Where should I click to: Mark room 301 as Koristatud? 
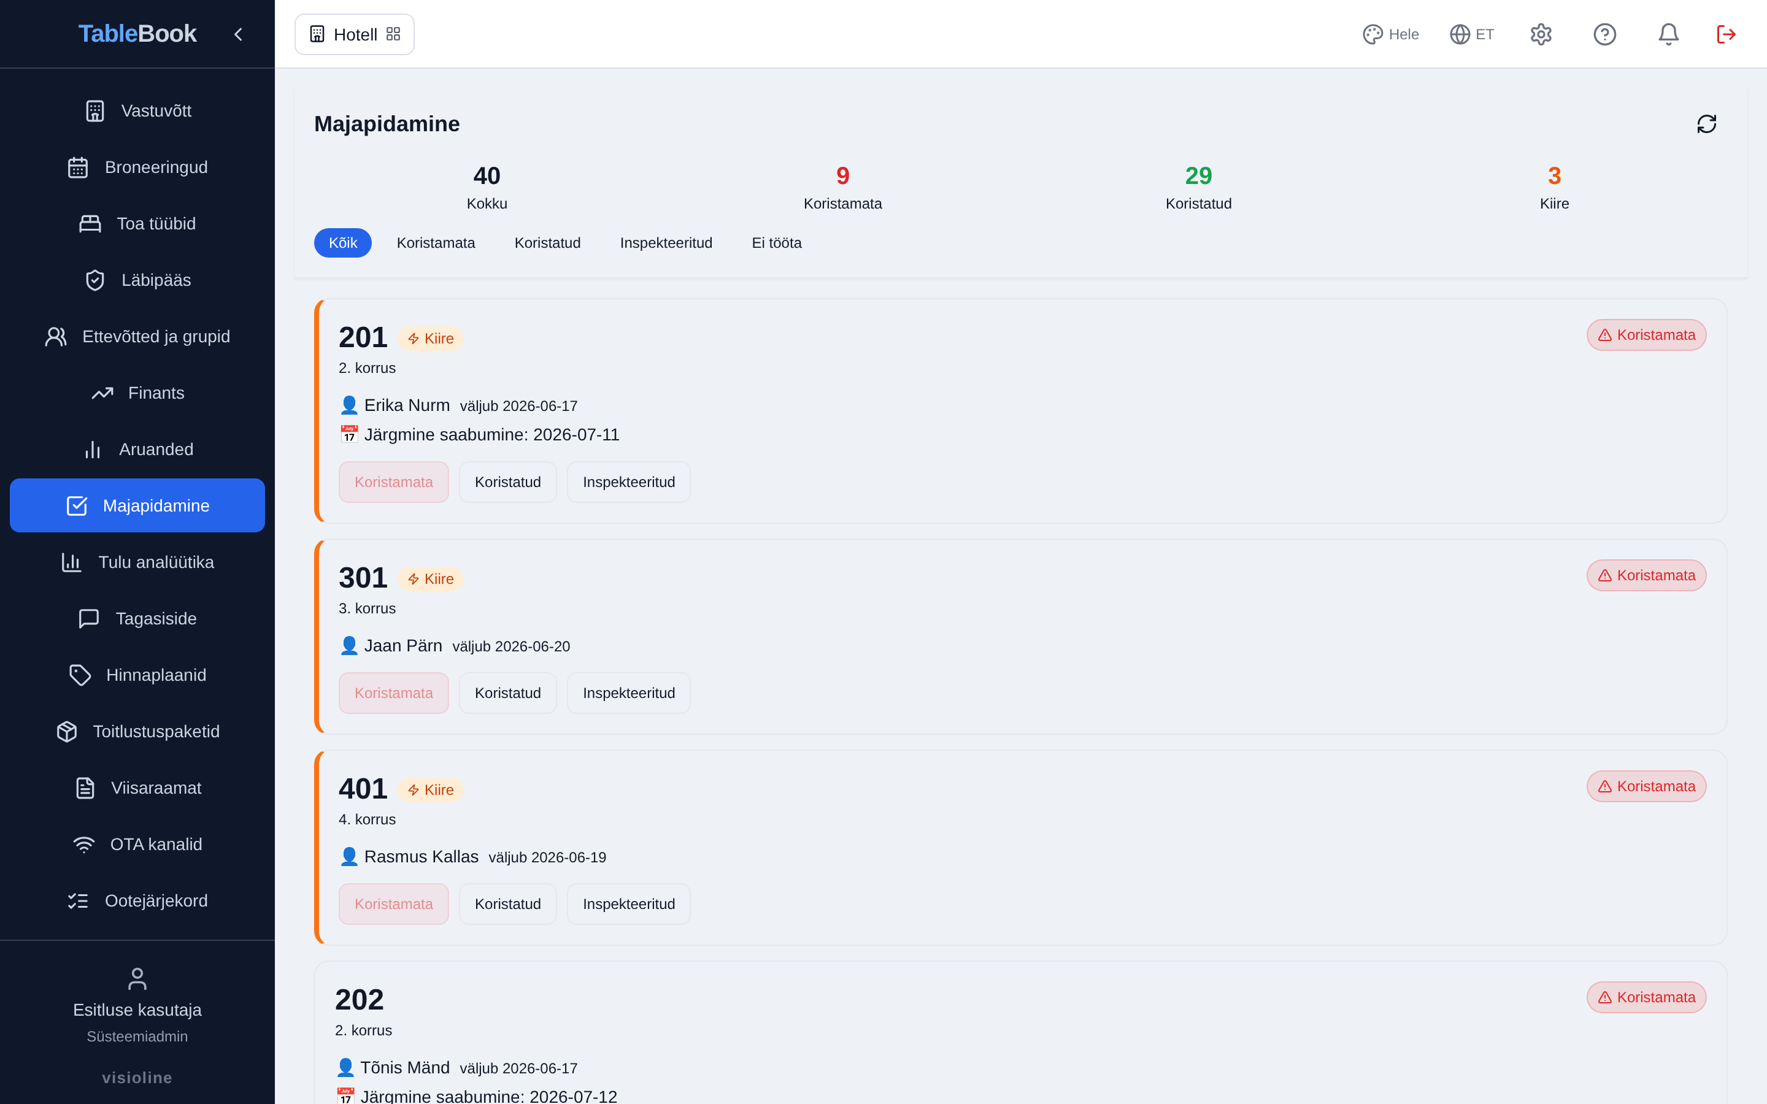pos(507,693)
